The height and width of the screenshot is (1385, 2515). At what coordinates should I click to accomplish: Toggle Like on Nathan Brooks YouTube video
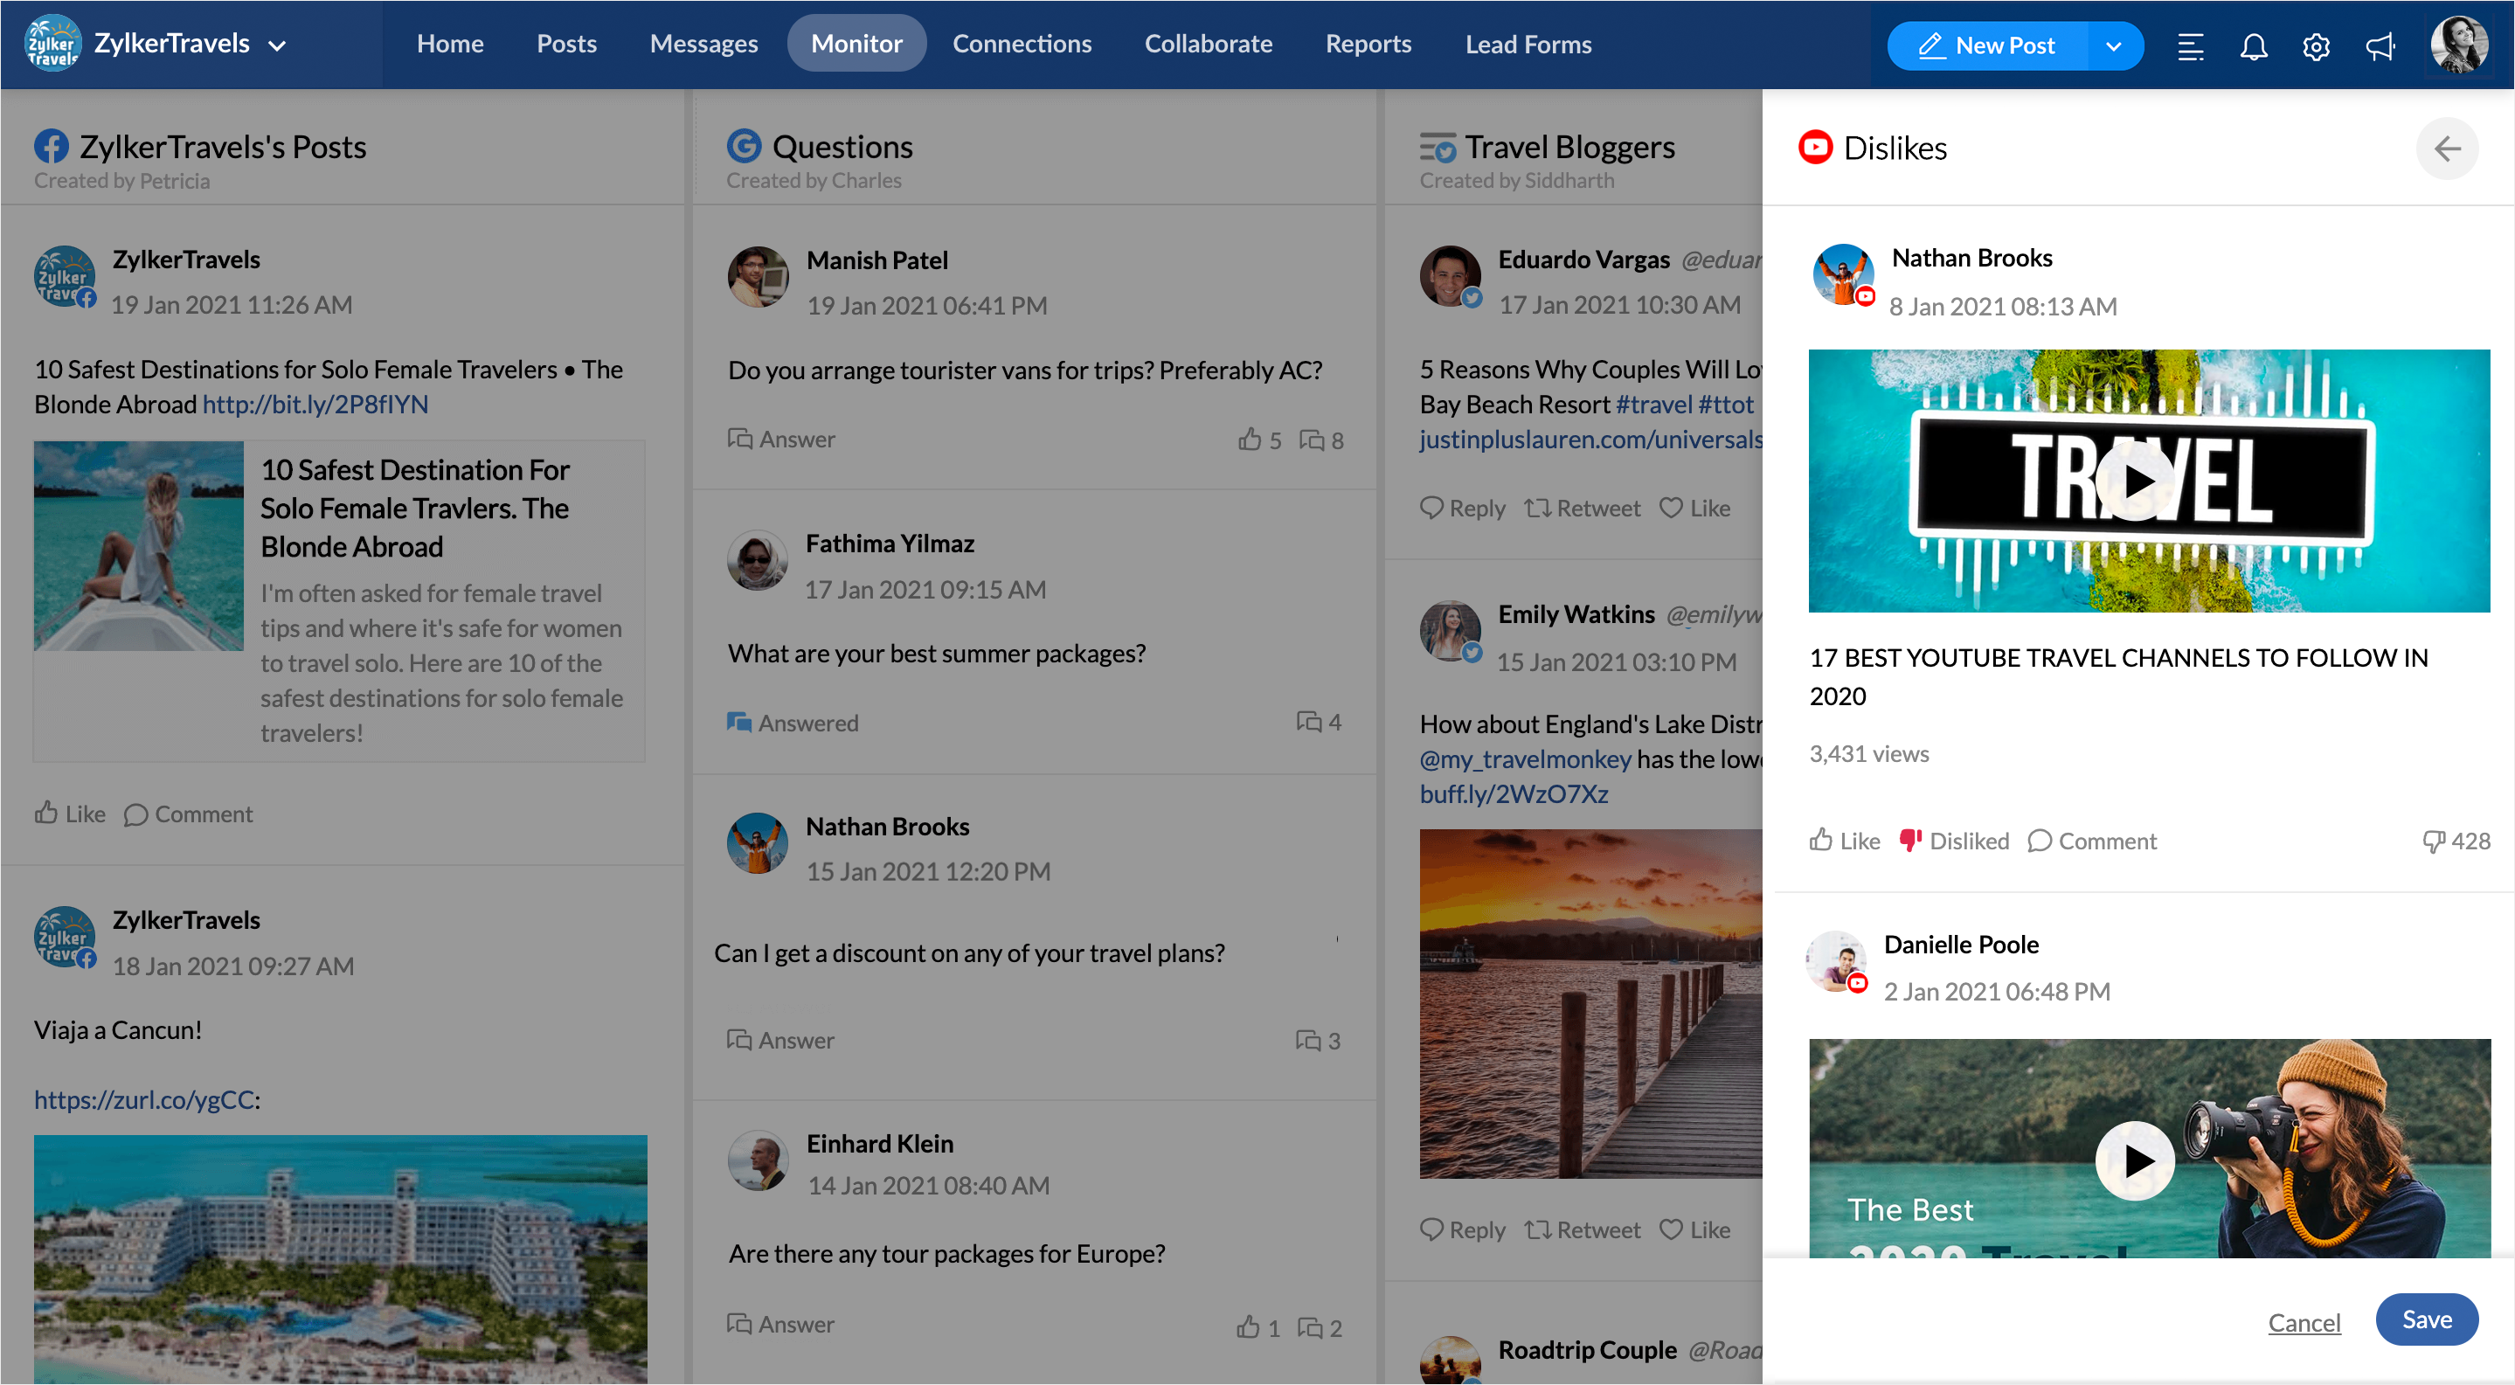(1843, 841)
